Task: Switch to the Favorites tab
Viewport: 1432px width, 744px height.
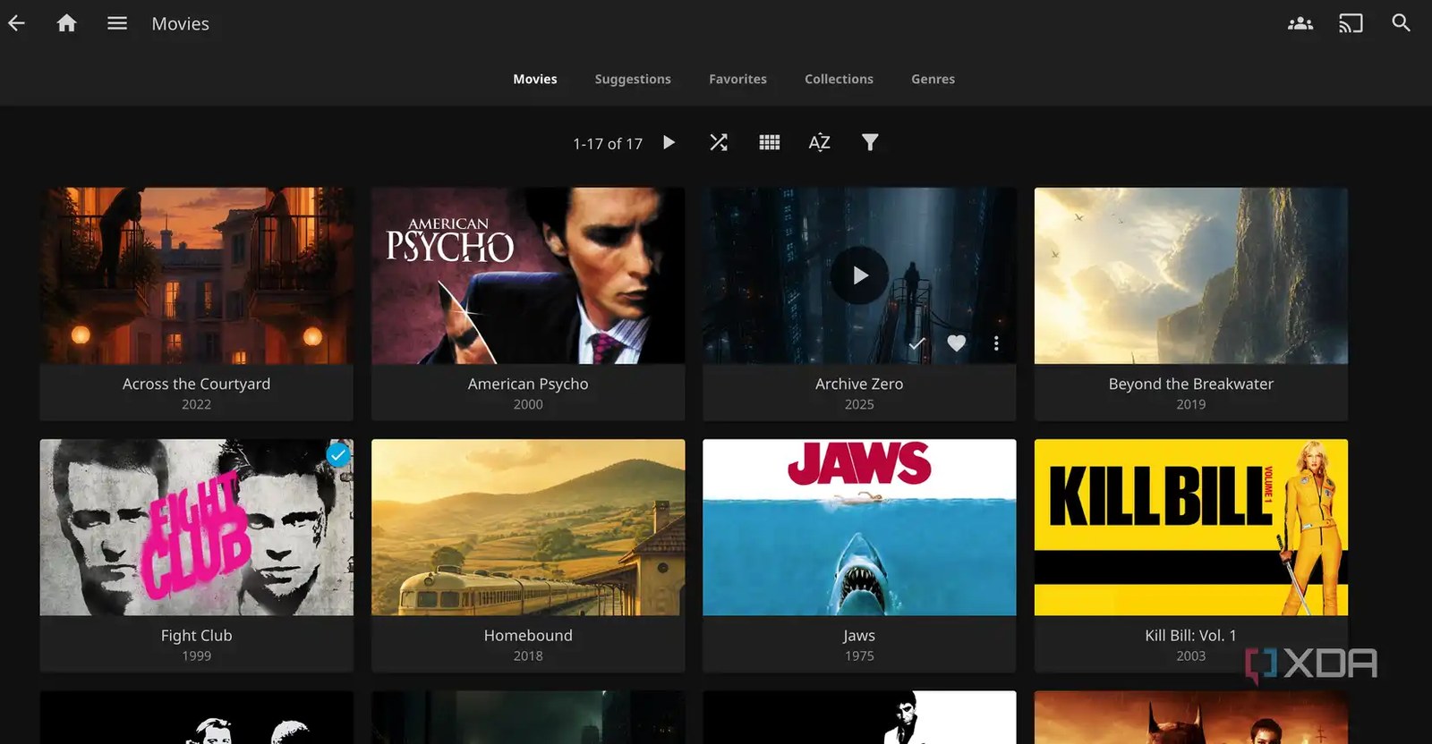Action: 737,79
